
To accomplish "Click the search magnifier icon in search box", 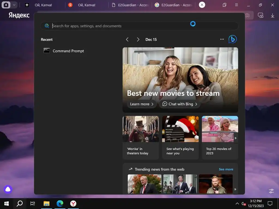I will (x=47, y=26).
